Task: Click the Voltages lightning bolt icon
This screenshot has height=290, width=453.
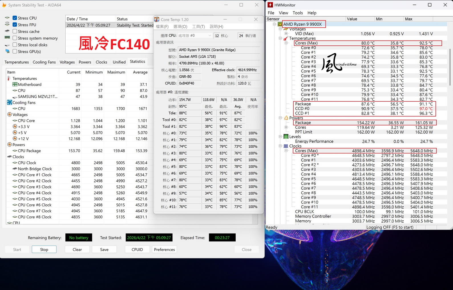Action: tap(9, 114)
